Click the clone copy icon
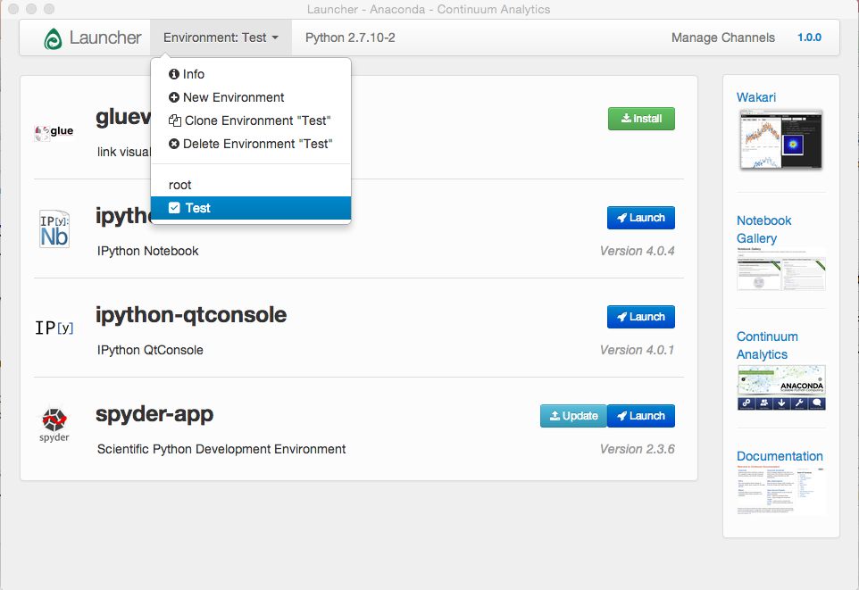 (x=175, y=120)
